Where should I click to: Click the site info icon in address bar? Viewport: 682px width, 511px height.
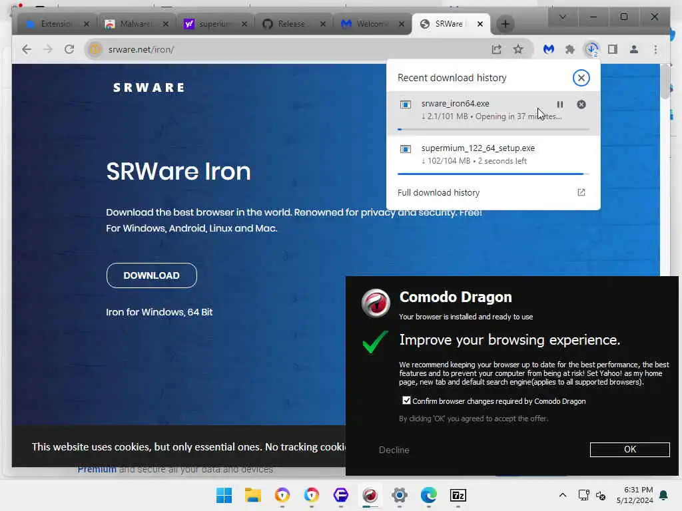pos(95,49)
